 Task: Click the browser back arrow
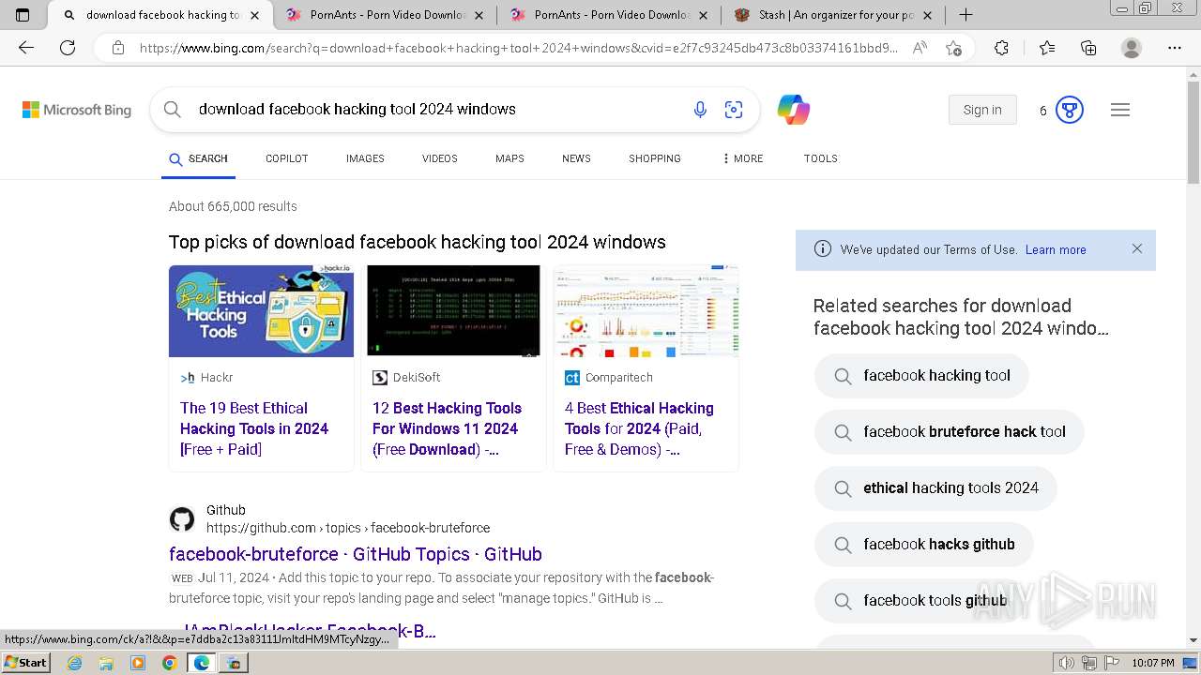(26, 48)
